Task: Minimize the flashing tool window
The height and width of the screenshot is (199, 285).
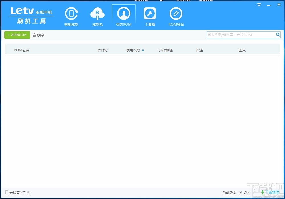Action: (269, 5)
